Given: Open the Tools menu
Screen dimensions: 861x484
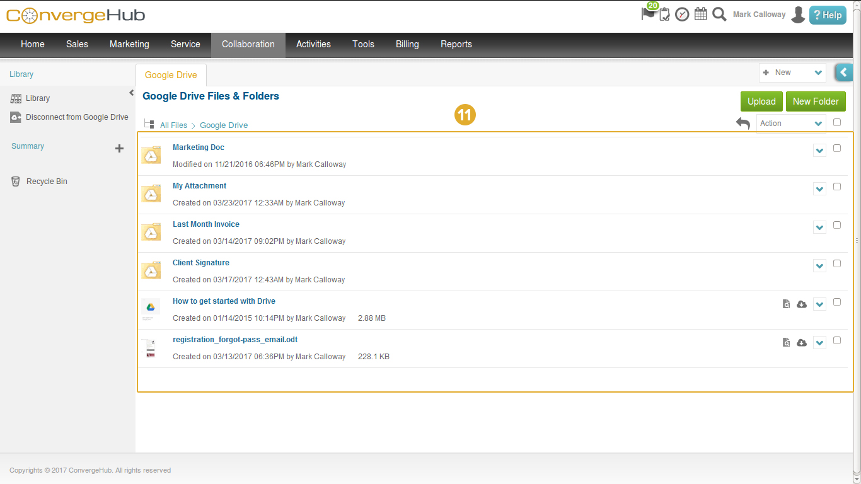Looking at the screenshot, I should (363, 44).
